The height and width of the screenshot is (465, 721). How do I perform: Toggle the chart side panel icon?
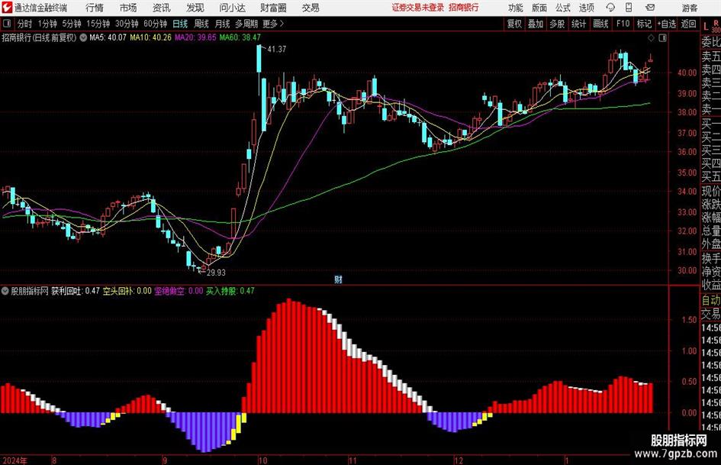(x=662, y=38)
